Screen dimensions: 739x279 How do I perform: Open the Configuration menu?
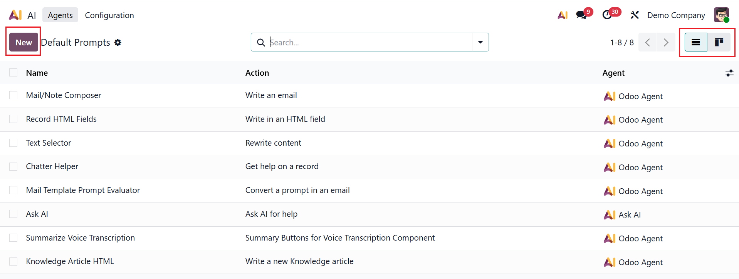click(109, 15)
